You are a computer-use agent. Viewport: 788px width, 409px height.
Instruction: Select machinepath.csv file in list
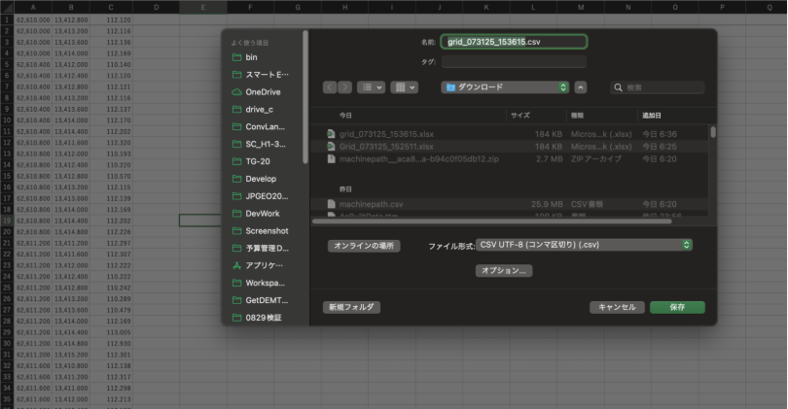click(370, 204)
